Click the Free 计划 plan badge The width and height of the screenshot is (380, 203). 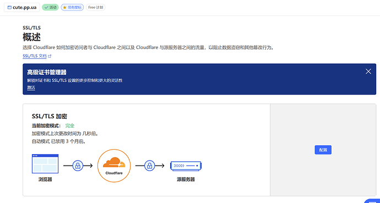pos(95,8)
